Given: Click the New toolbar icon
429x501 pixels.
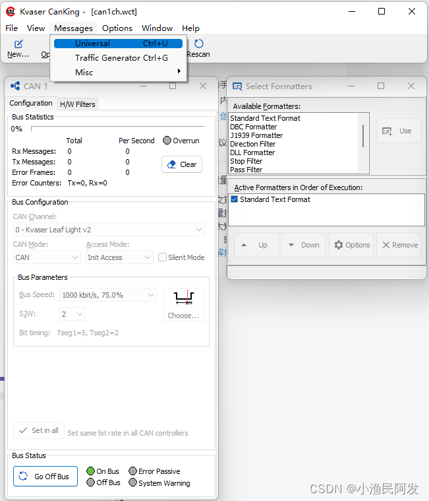Looking at the screenshot, I should coord(18,44).
